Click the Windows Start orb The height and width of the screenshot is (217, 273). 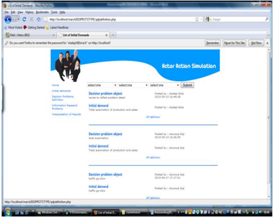8,212
